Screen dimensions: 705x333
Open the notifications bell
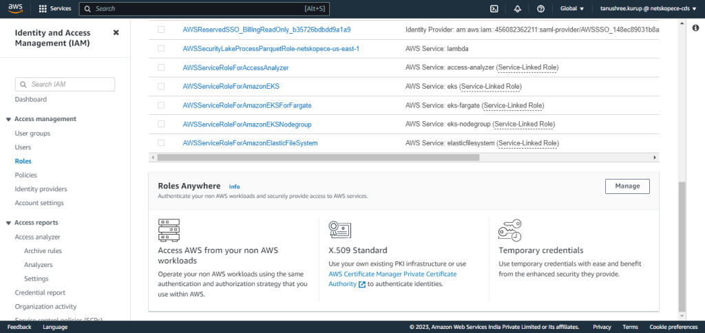517,8
